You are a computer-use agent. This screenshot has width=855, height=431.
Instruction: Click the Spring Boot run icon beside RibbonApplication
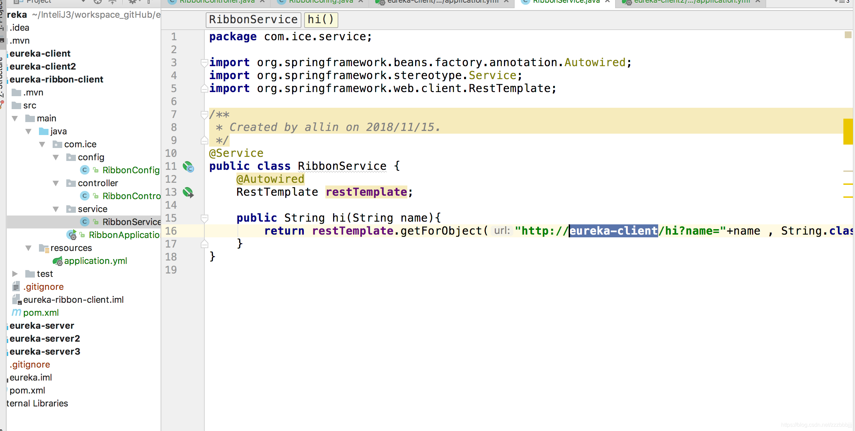click(72, 235)
